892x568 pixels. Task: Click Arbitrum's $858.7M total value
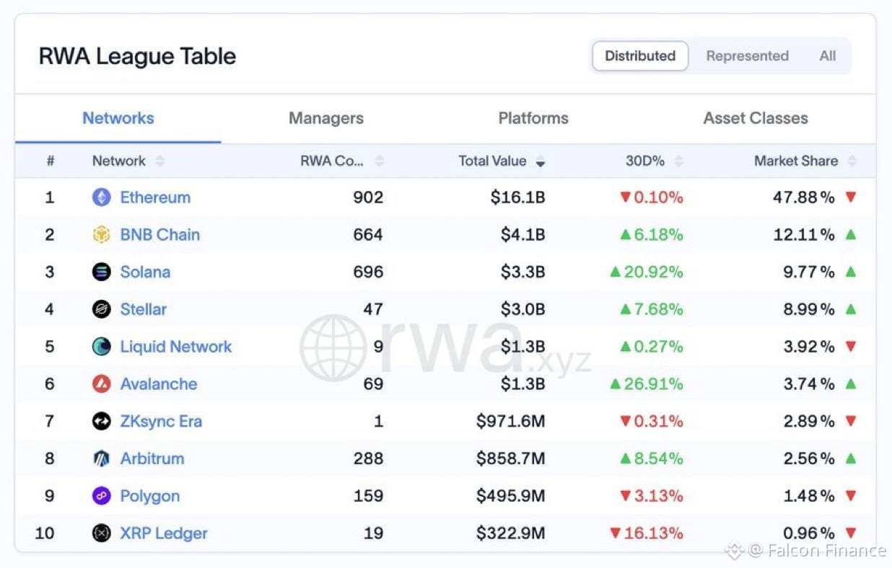click(510, 458)
